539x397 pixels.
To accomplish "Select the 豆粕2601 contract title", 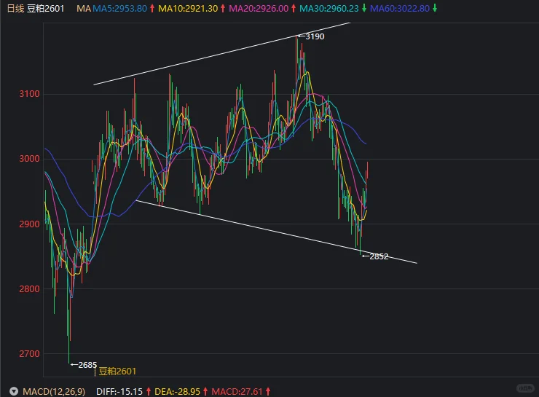I will click(45, 8).
